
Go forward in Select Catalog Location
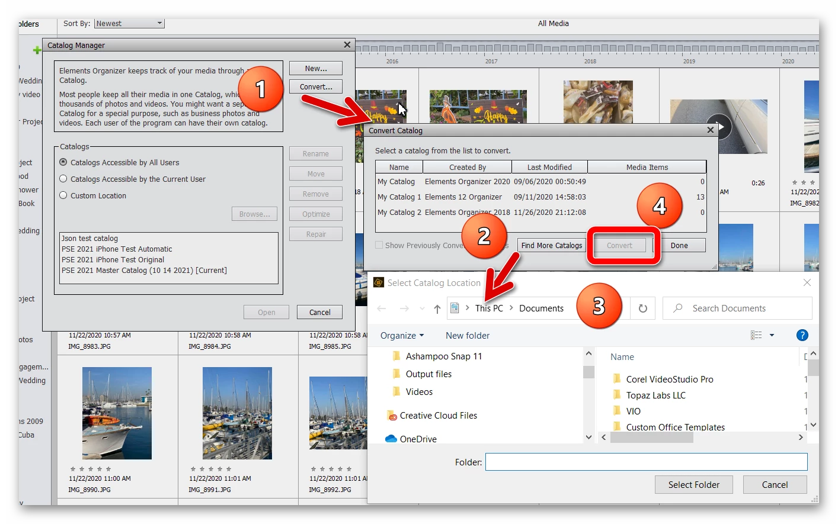(x=404, y=308)
